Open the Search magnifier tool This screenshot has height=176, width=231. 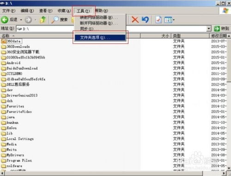pyautogui.click(x=55, y=20)
